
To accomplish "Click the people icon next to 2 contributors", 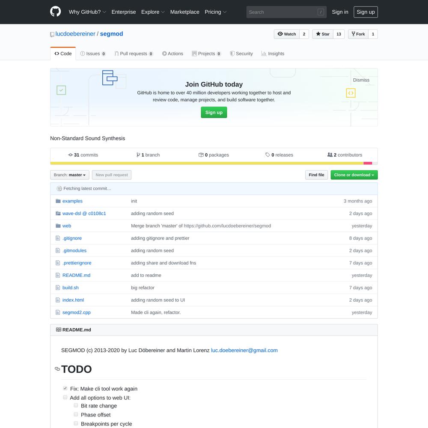I will click(330, 155).
